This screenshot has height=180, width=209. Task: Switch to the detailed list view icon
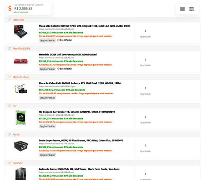[192, 9]
